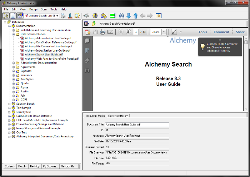The height and width of the screenshot is (177, 250).
Task: Open the Scan menu
Action: [x=44, y=9]
